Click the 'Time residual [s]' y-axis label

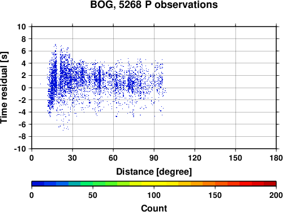[5, 88]
